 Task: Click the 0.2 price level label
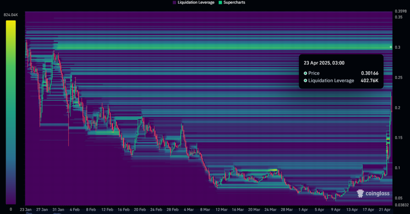pos(397,108)
